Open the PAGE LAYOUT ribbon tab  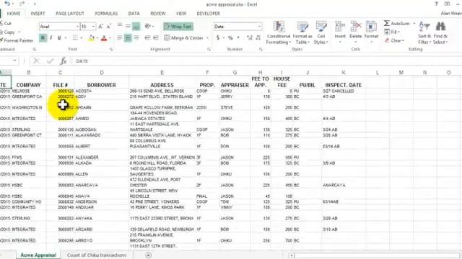coord(70,14)
